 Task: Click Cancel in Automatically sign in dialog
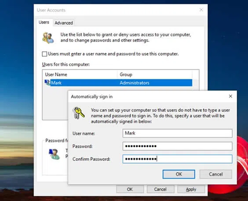coord(216,174)
